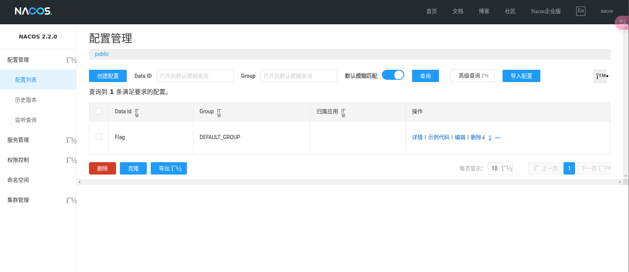Image resolution: width=629 pixels, height=272 pixels.
Task: Open 命名空间 in the sidebar
Action: 18,180
